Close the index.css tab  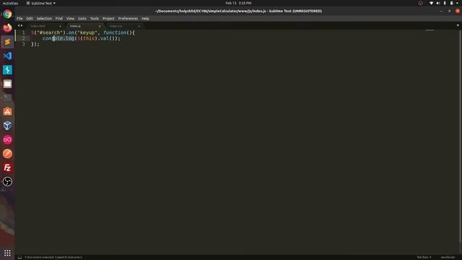[139, 26]
